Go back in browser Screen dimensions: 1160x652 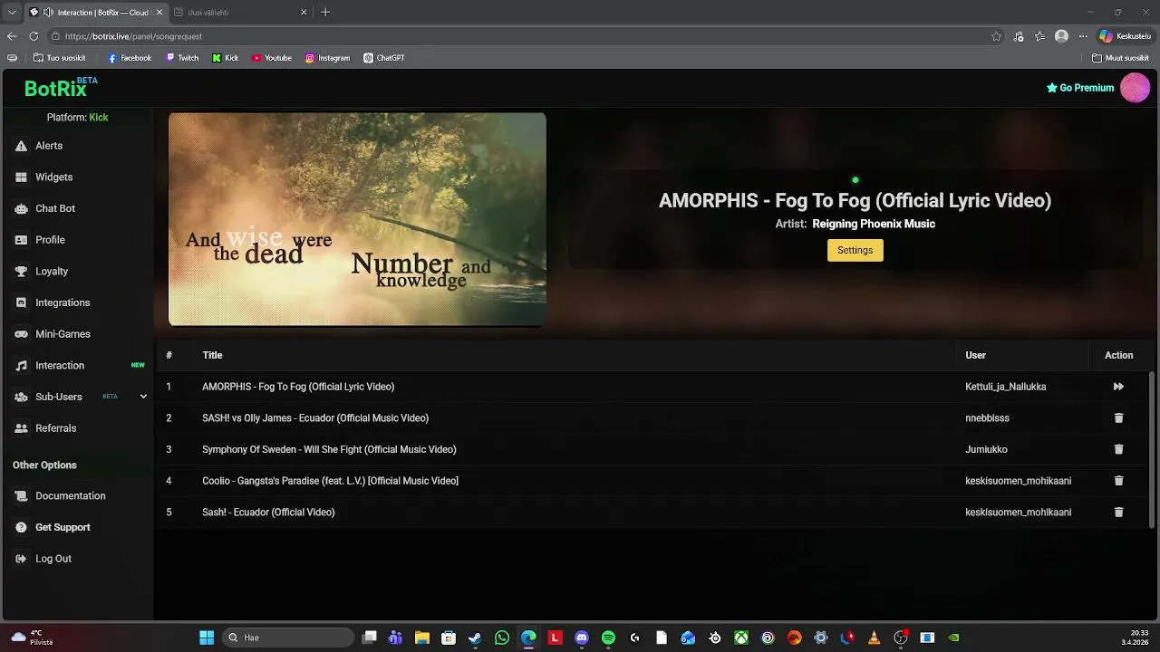12,36
